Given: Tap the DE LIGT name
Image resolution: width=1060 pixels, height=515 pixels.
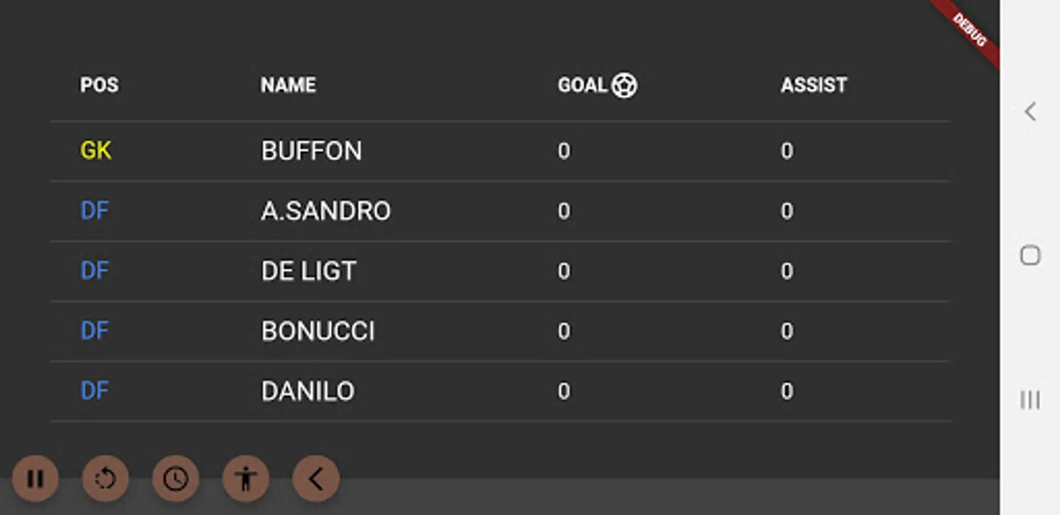Looking at the screenshot, I should tap(309, 271).
